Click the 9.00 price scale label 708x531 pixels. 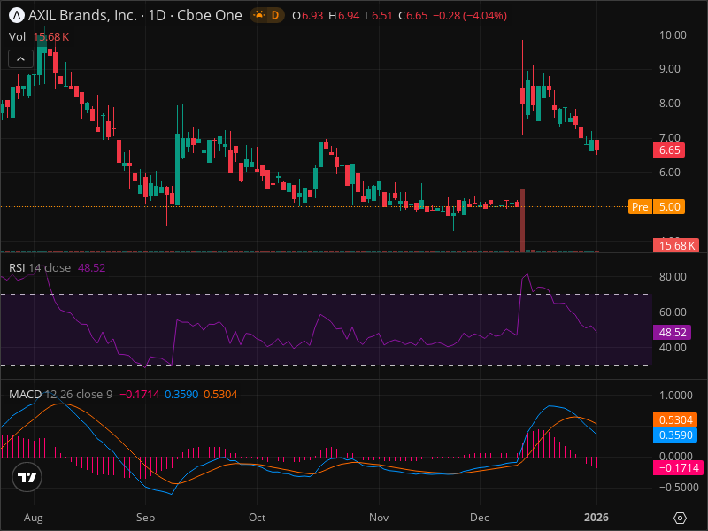[670, 69]
